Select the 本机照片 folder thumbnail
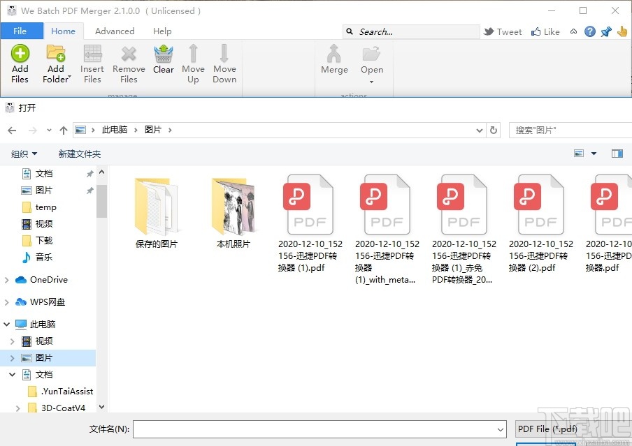Image resolution: width=632 pixels, height=446 pixels. tap(234, 206)
